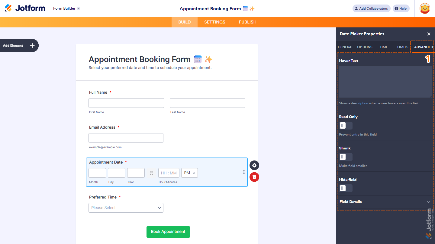435x244 pixels.
Task: Open the LIMITS properties tab
Action: click(403, 47)
